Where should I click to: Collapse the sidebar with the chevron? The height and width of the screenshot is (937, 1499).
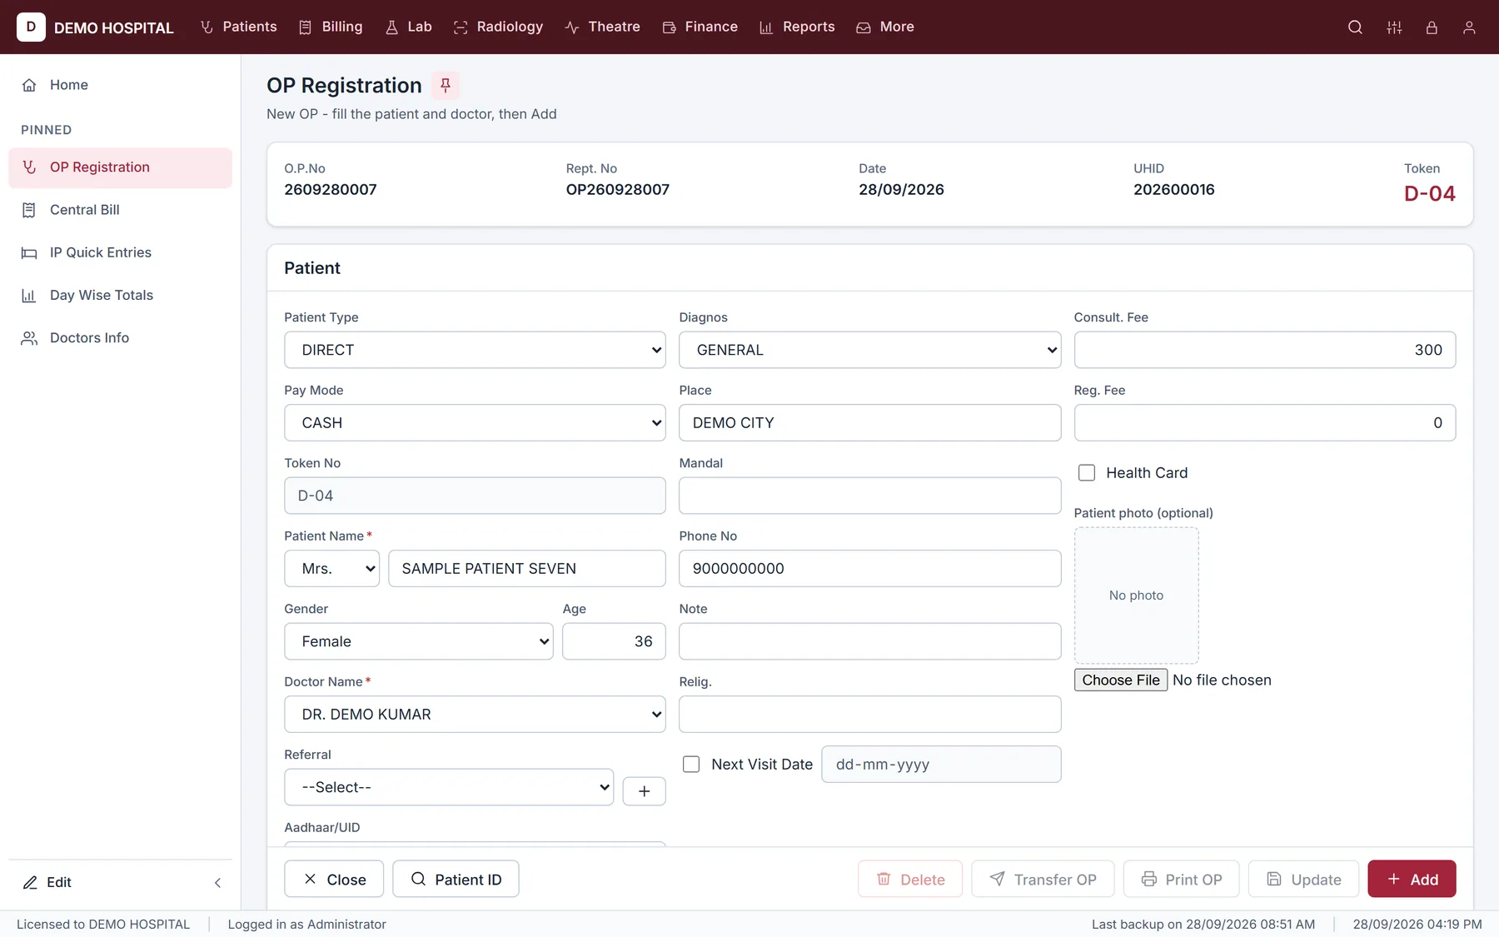click(217, 882)
